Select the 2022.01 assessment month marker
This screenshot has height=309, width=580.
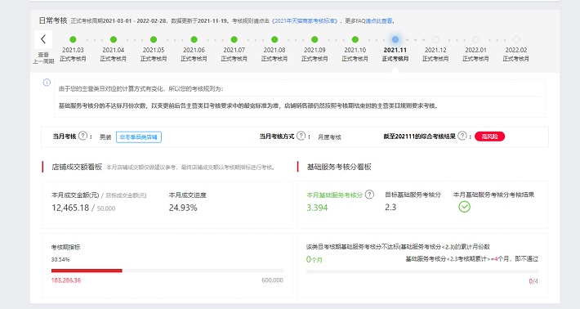(475, 39)
